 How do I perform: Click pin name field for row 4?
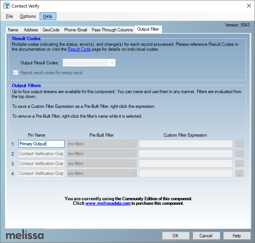(x=42, y=173)
